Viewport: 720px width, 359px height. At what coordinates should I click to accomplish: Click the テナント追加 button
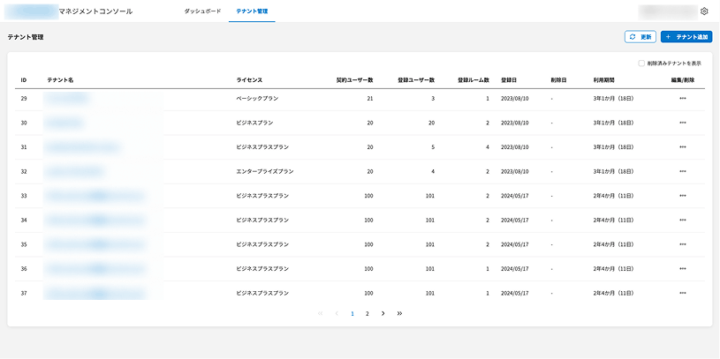click(x=686, y=37)
